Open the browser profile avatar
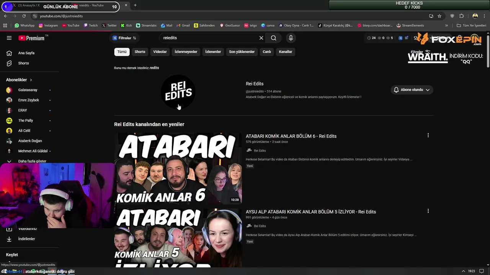This screenshot has width=490, height=275. tap(475, 16)
